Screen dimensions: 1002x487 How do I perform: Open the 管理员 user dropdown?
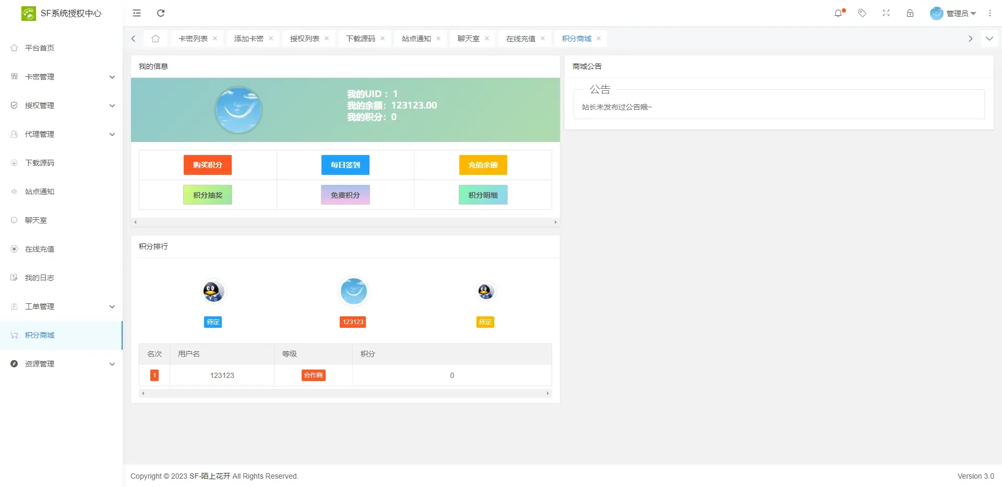[953, 14]
